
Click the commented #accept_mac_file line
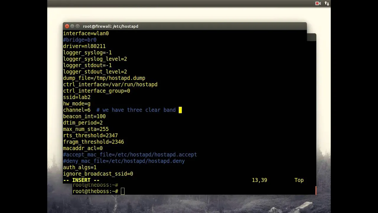(130, 155)
